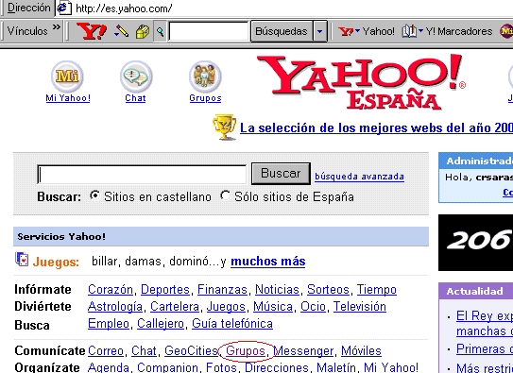Image resolution: width=513 pixels, height=373 pixels.
Task: Click the purple Mi icon at toolbar end
Action: (506, 31)
